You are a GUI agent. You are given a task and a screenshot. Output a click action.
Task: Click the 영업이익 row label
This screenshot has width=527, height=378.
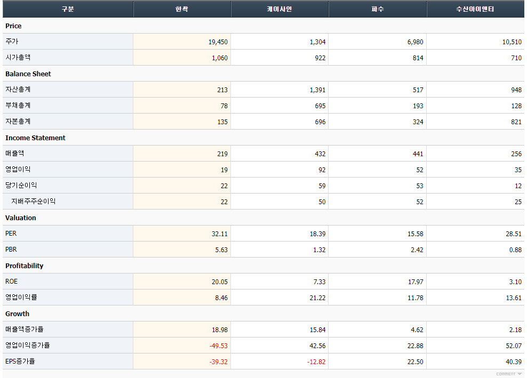tap(18, 170)
